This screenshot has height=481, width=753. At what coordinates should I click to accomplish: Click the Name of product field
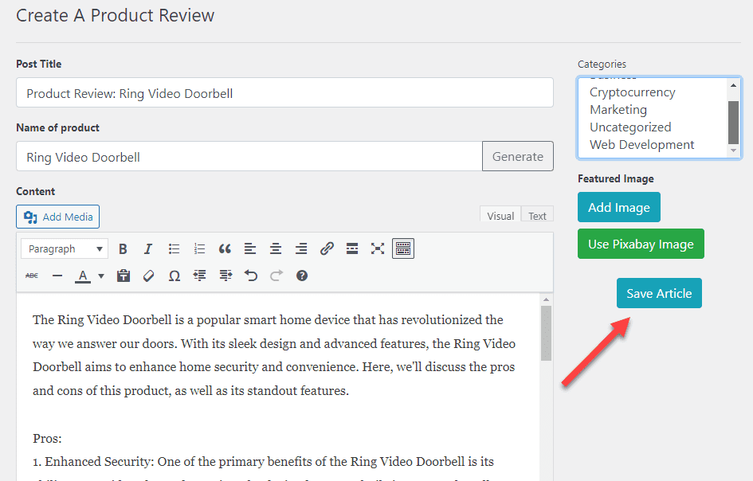click(249, 157)
